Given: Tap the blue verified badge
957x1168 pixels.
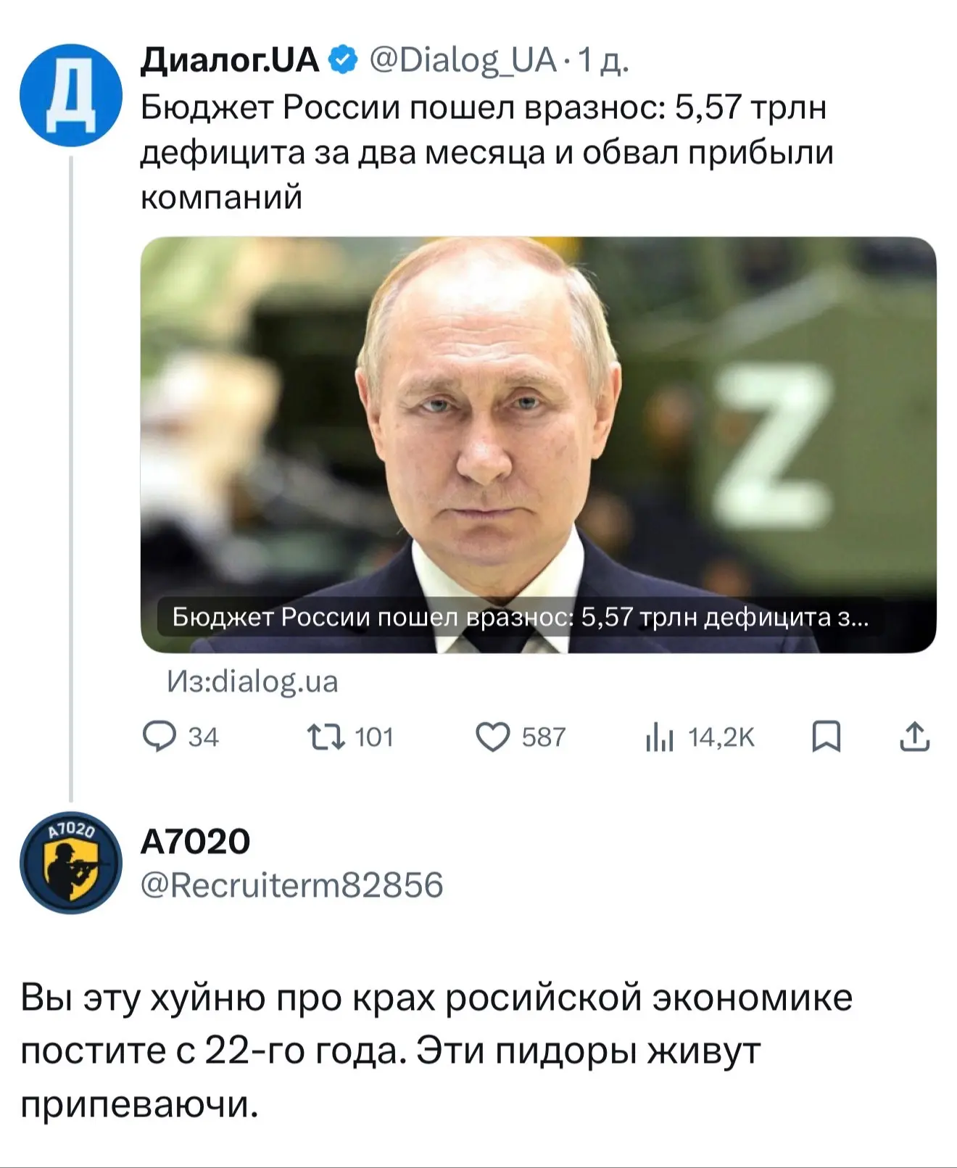Looking at the screenshot, I should click(x=344, y=60).
